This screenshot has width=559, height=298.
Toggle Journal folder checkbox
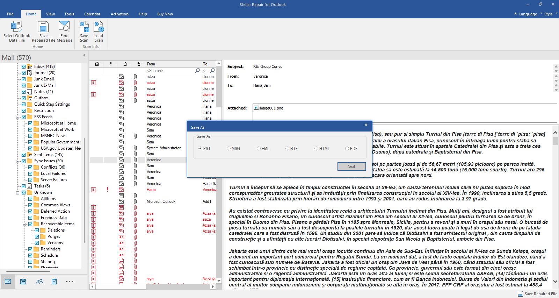click(x=24, y=73)
